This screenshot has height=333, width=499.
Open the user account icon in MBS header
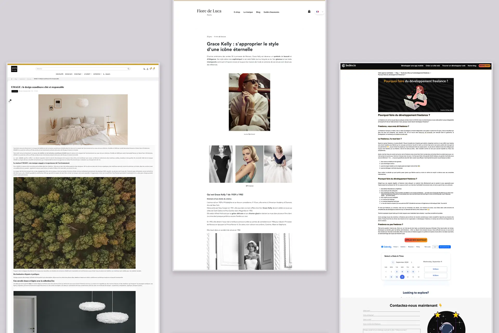click(x=147, y=69)
